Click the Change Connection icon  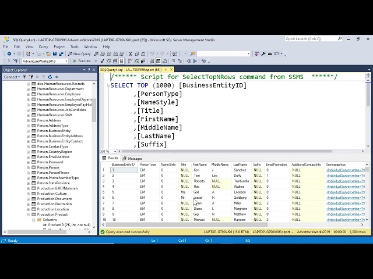[16, 61]
